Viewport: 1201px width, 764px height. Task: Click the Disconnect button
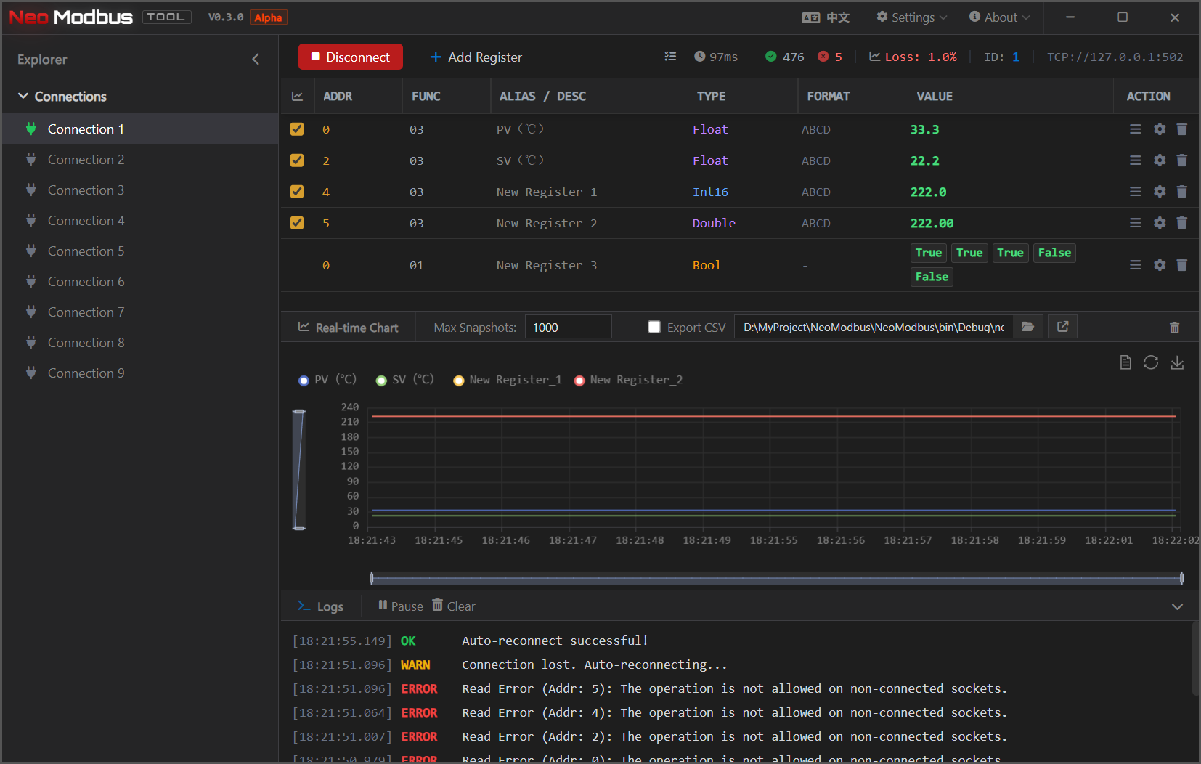coord(350,57)
